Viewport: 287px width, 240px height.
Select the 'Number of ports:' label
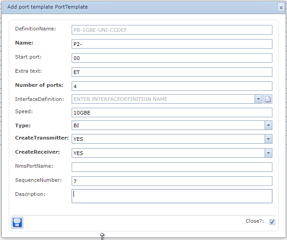pos(39,85)
